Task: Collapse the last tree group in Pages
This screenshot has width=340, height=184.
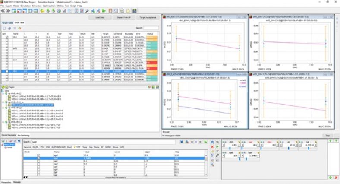Action: 4,122
